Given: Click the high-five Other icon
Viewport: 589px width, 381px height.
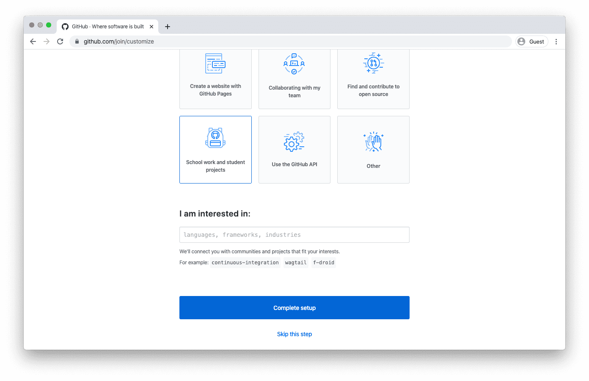Looking at the screenshot, I should pos(374,142).
